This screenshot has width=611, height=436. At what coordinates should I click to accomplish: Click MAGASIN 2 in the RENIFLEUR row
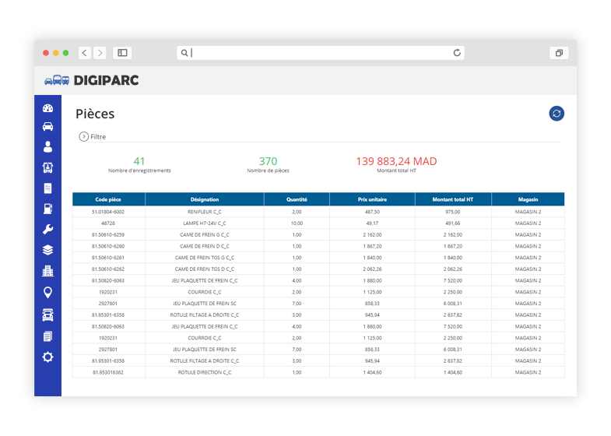click(528, 212)
